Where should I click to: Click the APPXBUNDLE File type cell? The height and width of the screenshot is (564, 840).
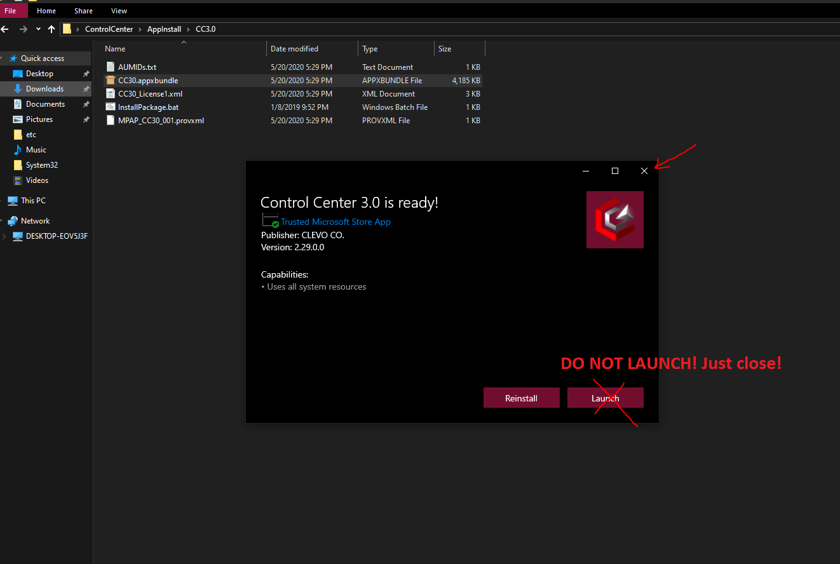(x=392, y=81)
